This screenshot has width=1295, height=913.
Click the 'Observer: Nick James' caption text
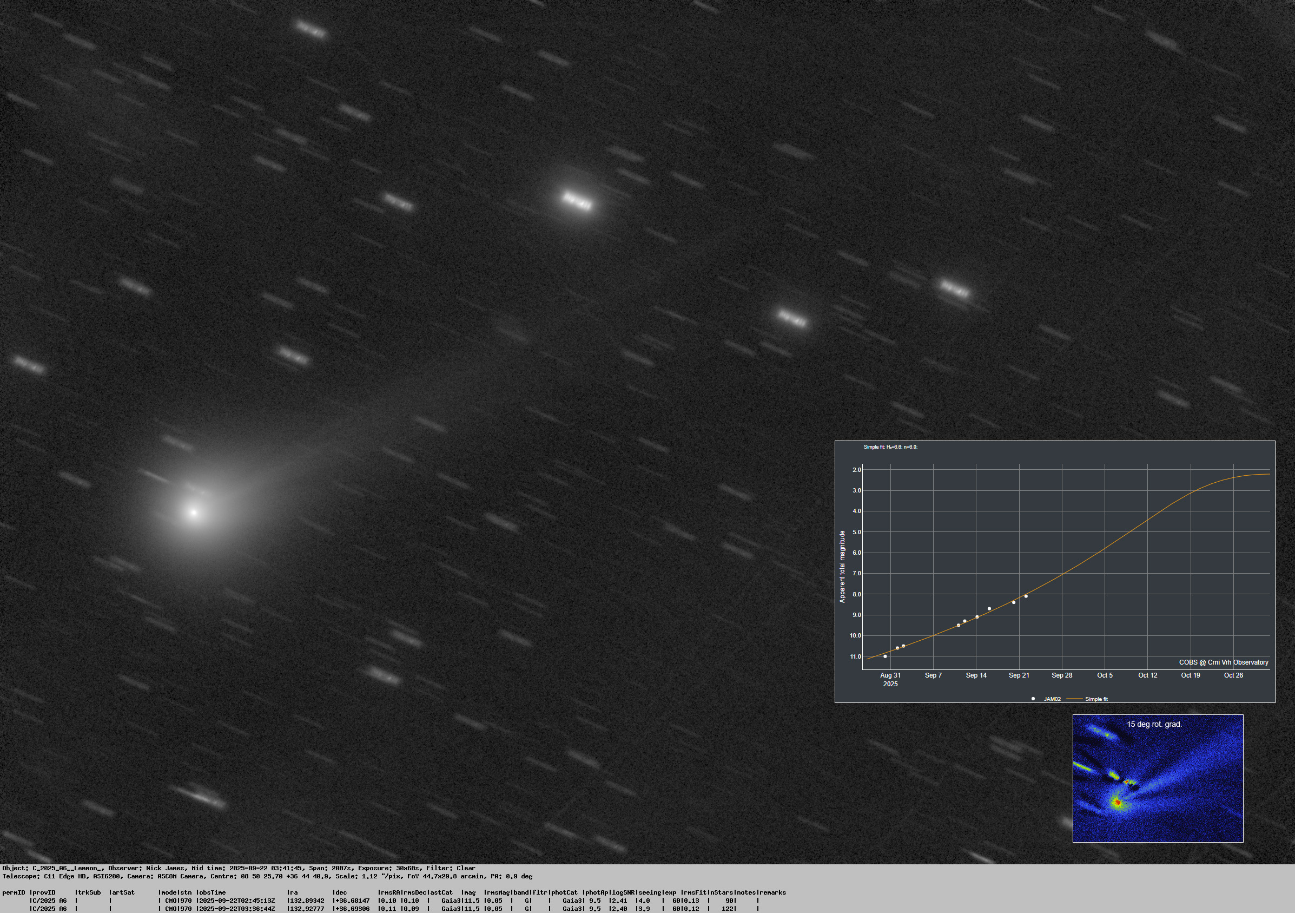[147, 868]
